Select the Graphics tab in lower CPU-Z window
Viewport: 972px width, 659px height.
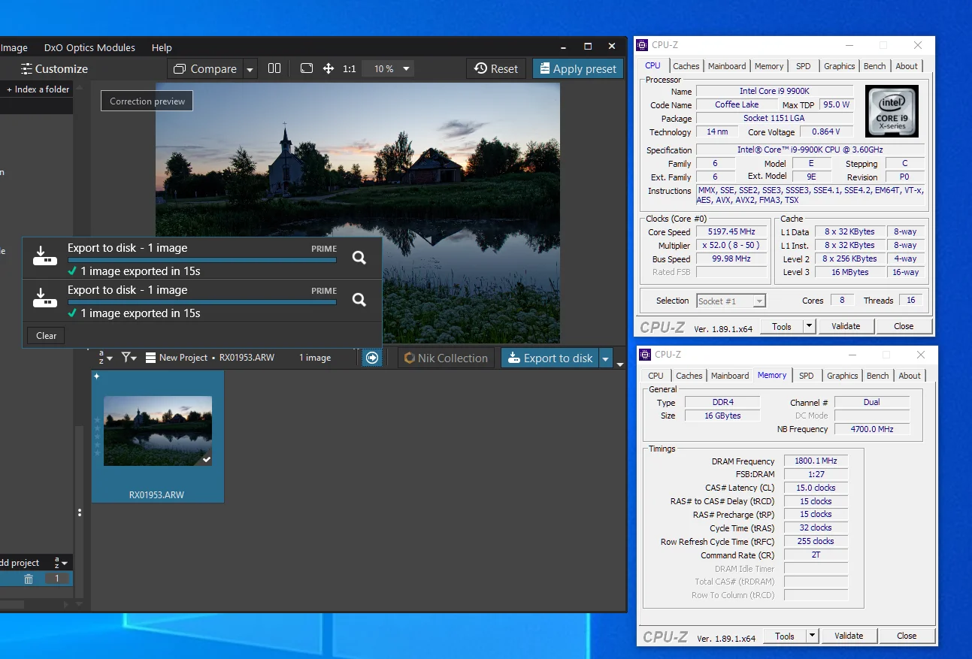[x=842, y=376]
